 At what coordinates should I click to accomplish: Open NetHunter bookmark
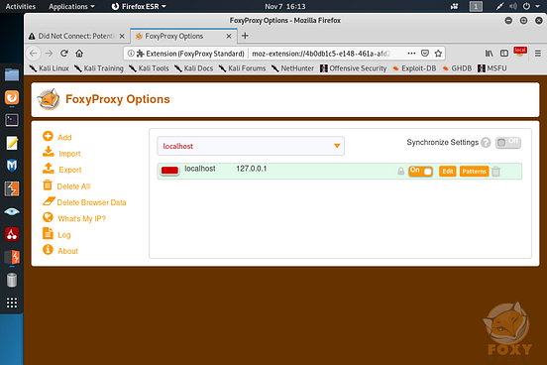292,68
